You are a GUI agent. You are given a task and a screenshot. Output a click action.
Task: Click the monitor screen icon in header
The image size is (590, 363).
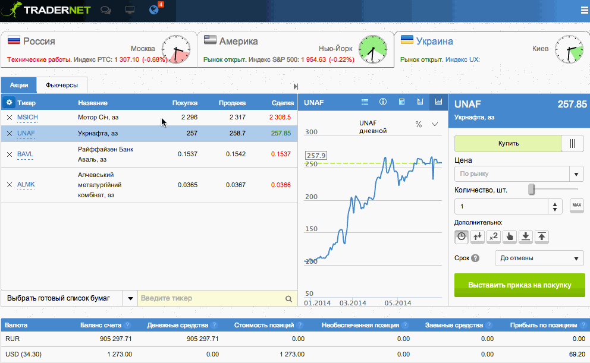point(130,10)
